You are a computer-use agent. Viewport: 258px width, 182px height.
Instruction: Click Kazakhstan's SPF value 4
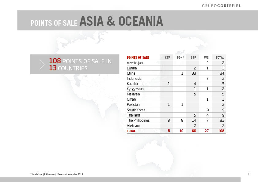click(x=195, y=84)
